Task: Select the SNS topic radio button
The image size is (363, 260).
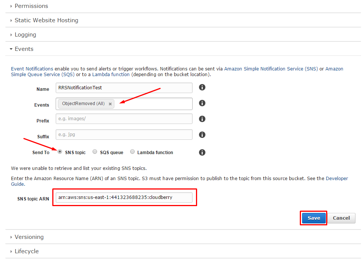Action: point(60,151)
